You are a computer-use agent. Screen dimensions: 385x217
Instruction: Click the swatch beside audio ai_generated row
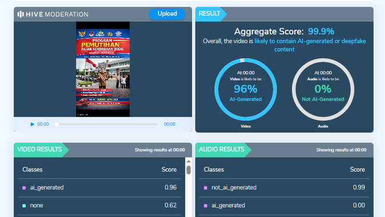[205, 206]
